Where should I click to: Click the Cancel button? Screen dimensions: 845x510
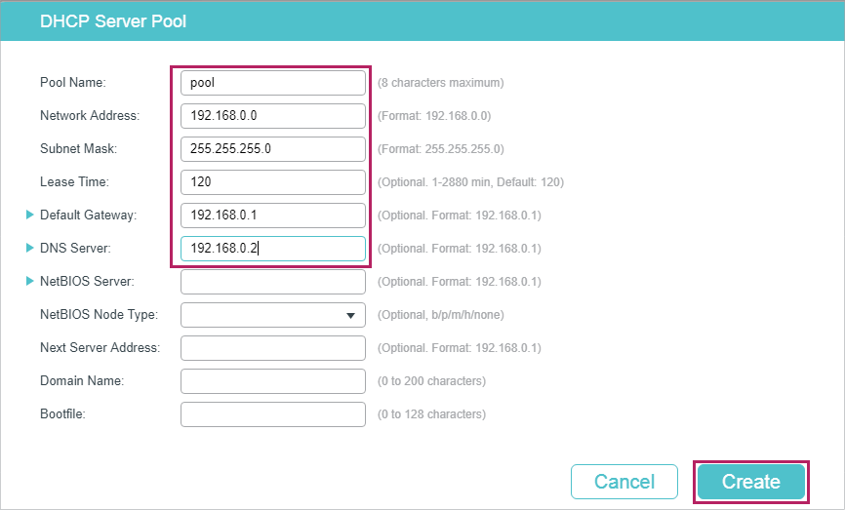pos(624,482)
